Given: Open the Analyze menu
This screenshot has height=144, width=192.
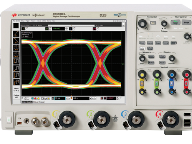Looking at the screenshot, I should pyautogui.click(x=39, y=21).
